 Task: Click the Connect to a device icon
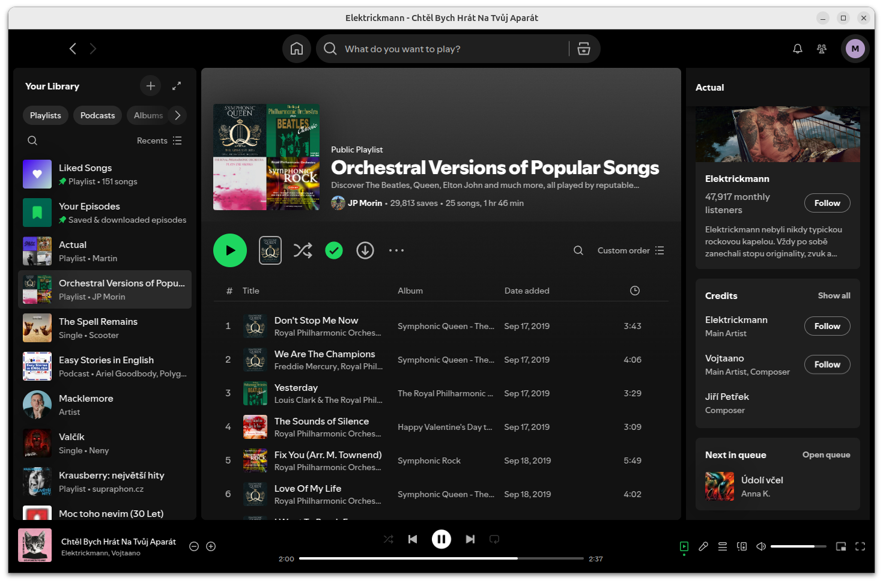pyautogui.click(x=742, y=546)
